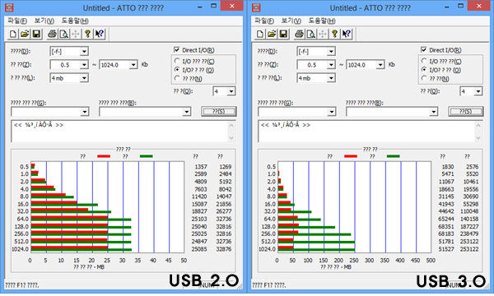The image size is (494, 296).
Task: Click the yellow Help icon in left window
Action: coord(88,34)
